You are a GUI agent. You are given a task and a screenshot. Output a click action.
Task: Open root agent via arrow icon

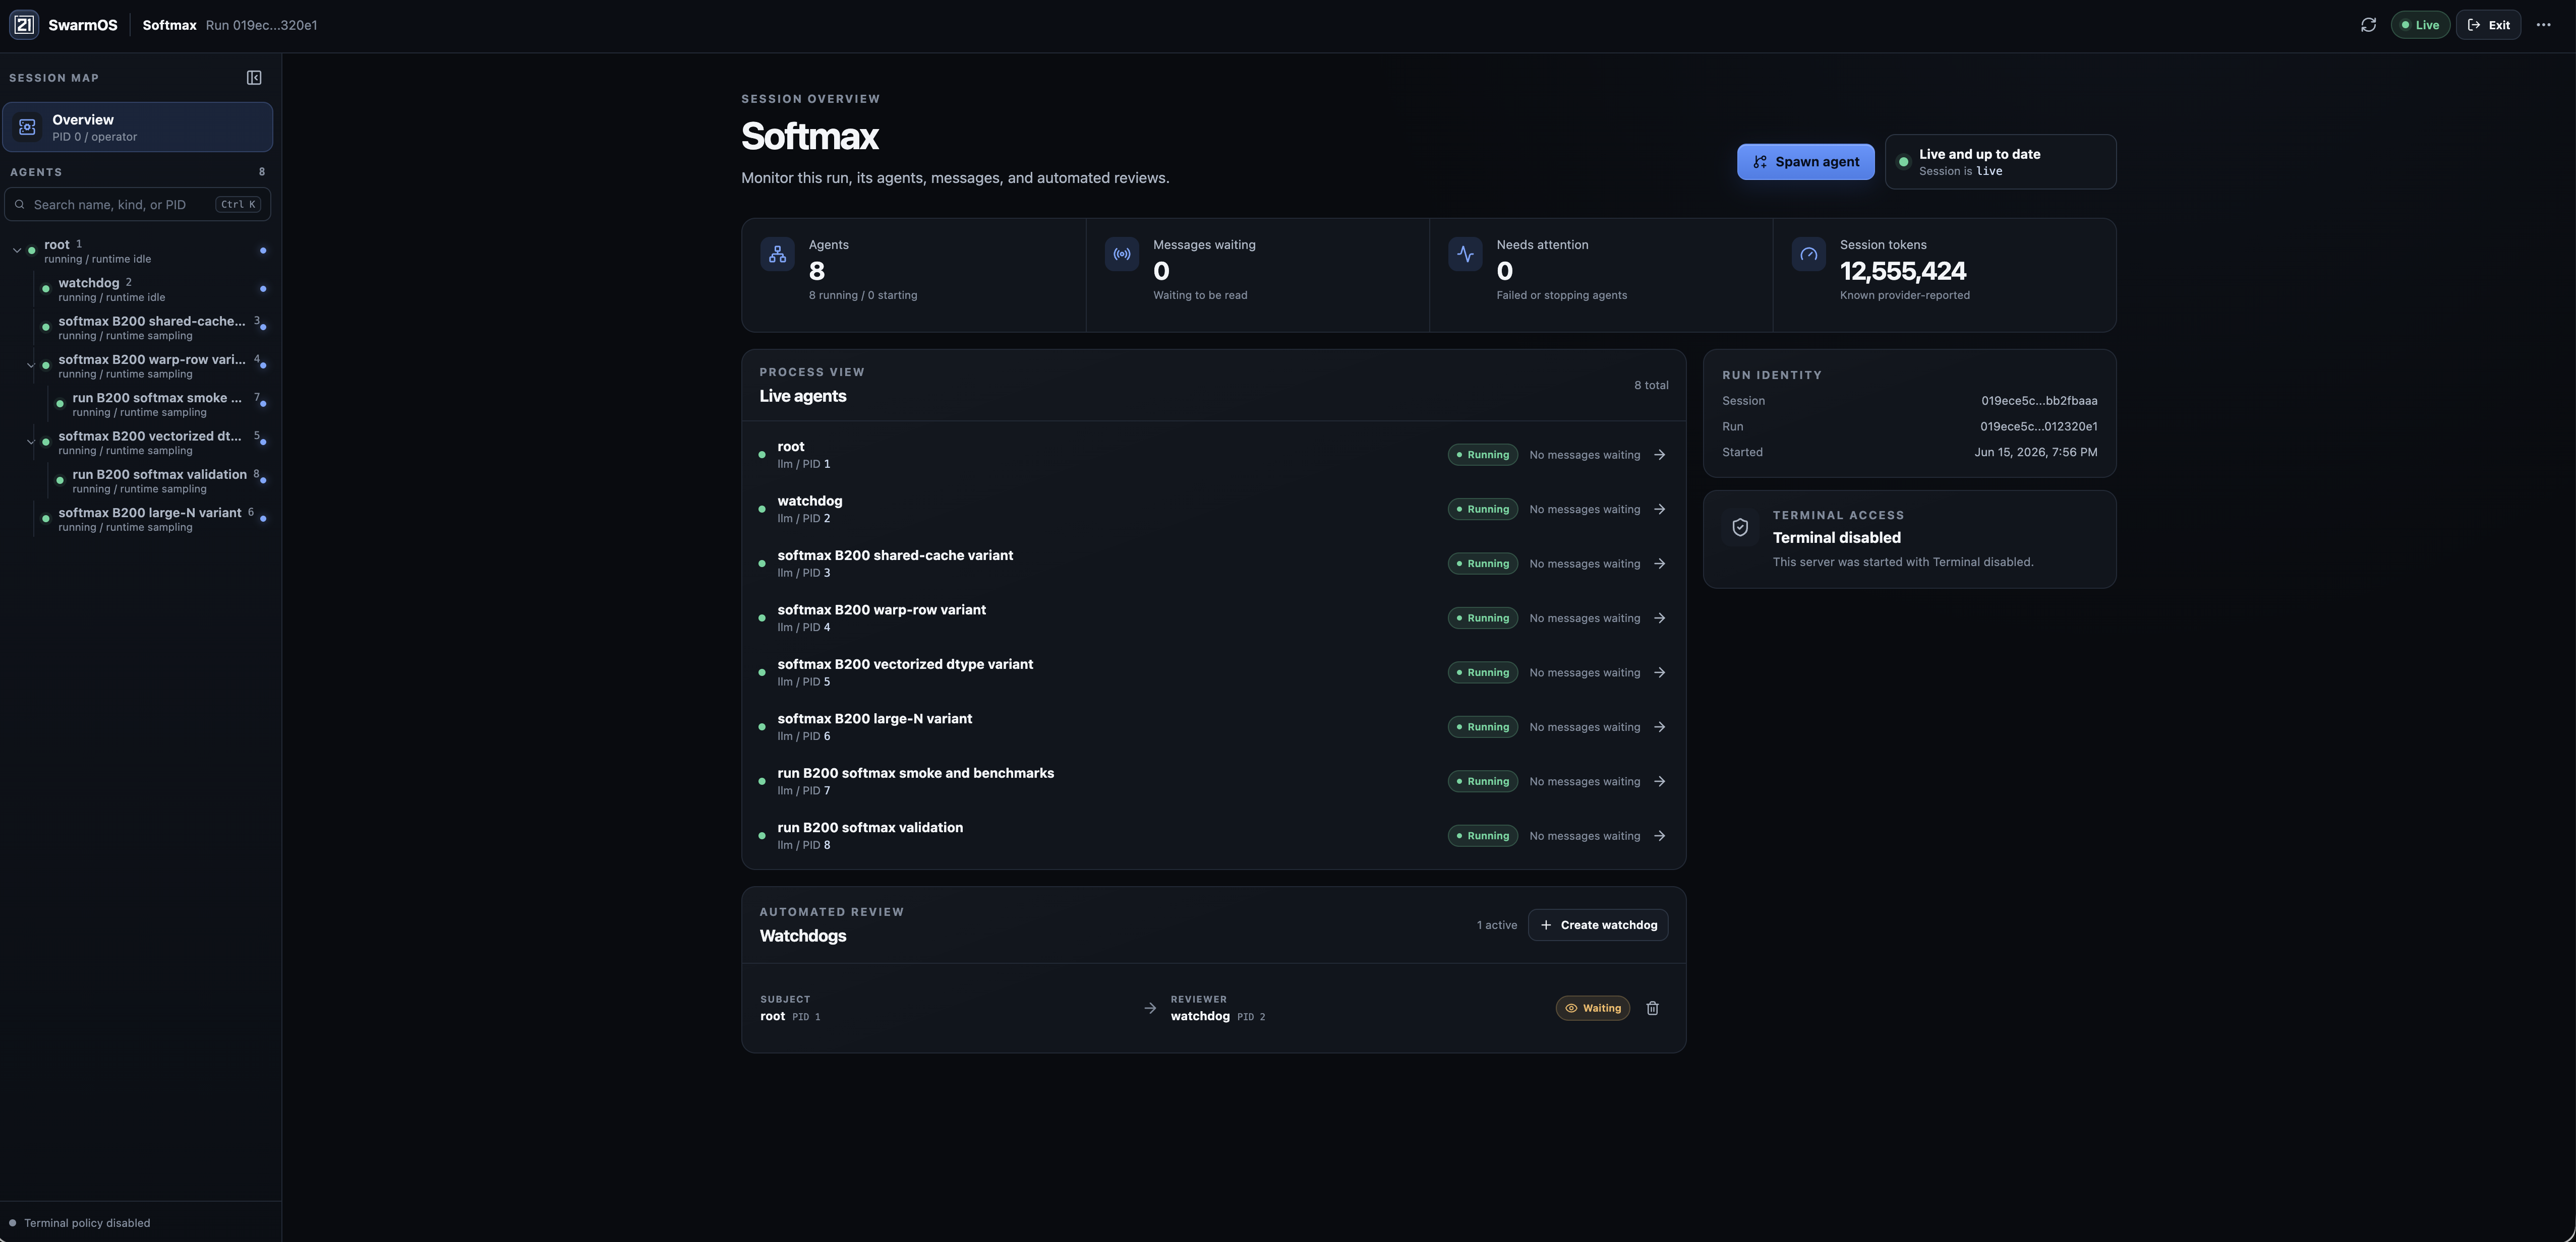[x=1659, y=455]
